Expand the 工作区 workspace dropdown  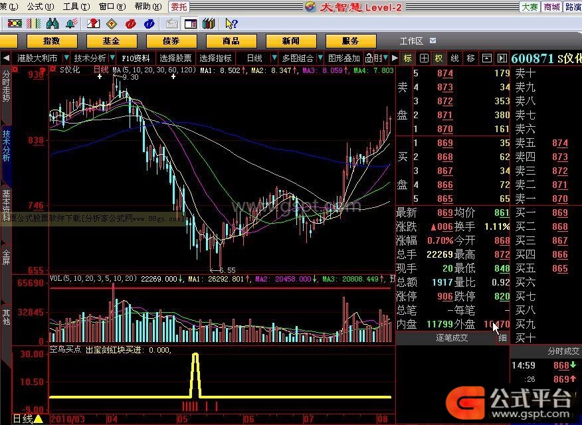point(433,41)
